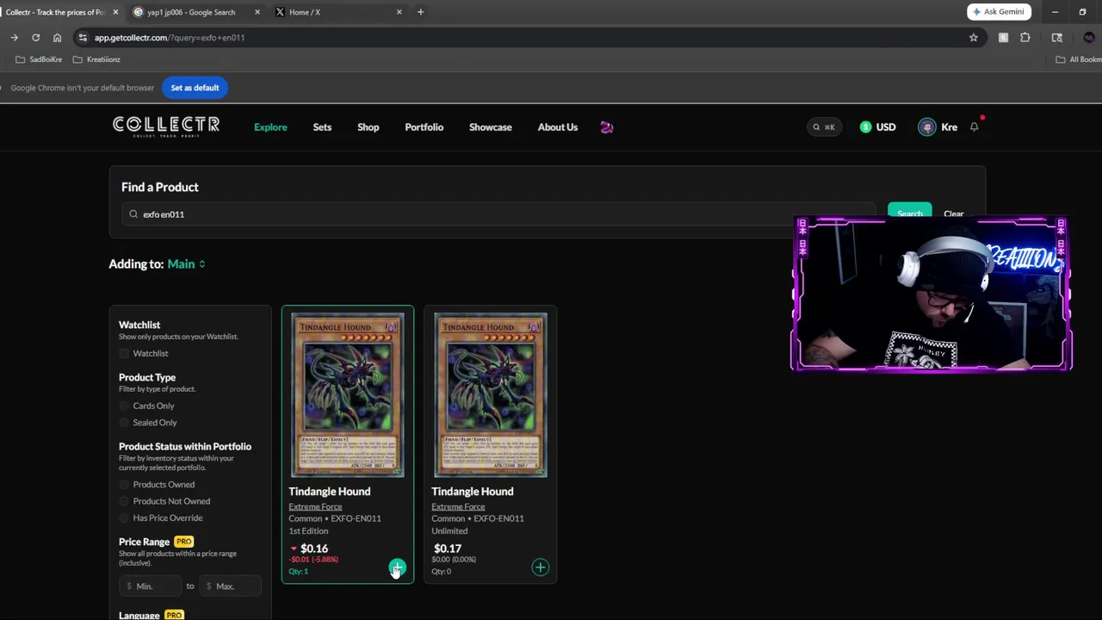The width and height of the screenshot is (1102, 620).
Task: Add the Unlimited Tindangle Hound with plus
Action: click(x=540, y=567)
